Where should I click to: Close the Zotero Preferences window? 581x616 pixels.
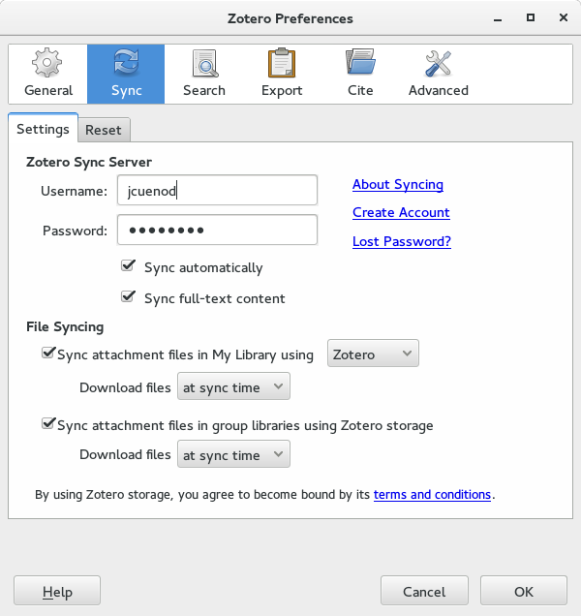[564, 17]
